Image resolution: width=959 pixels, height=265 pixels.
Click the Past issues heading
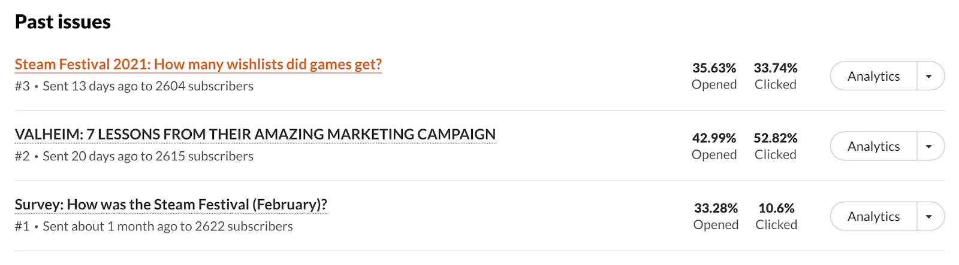point(63,22)
